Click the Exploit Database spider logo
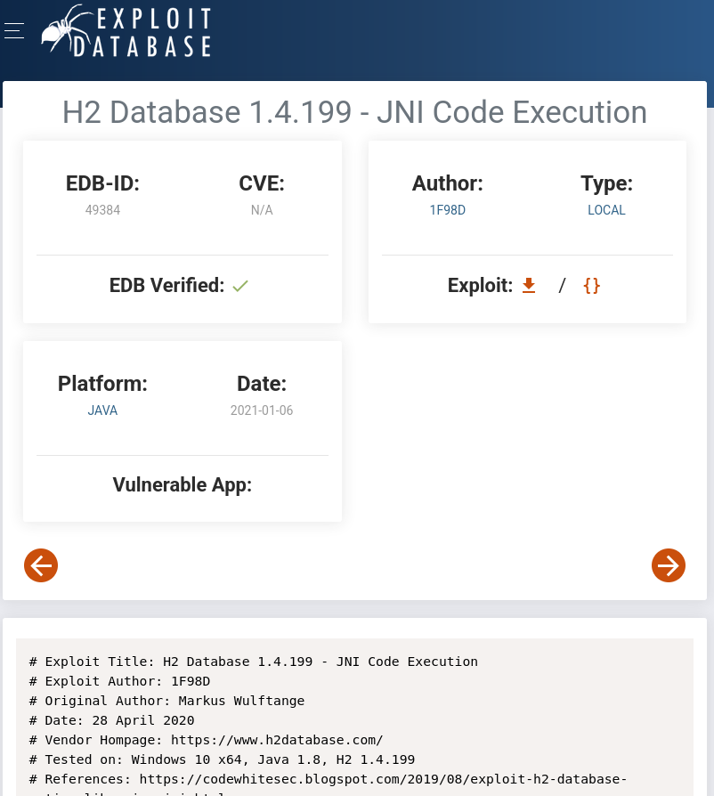Image resolution: width=714 pixels, height=796 pixels. [126, 31]
